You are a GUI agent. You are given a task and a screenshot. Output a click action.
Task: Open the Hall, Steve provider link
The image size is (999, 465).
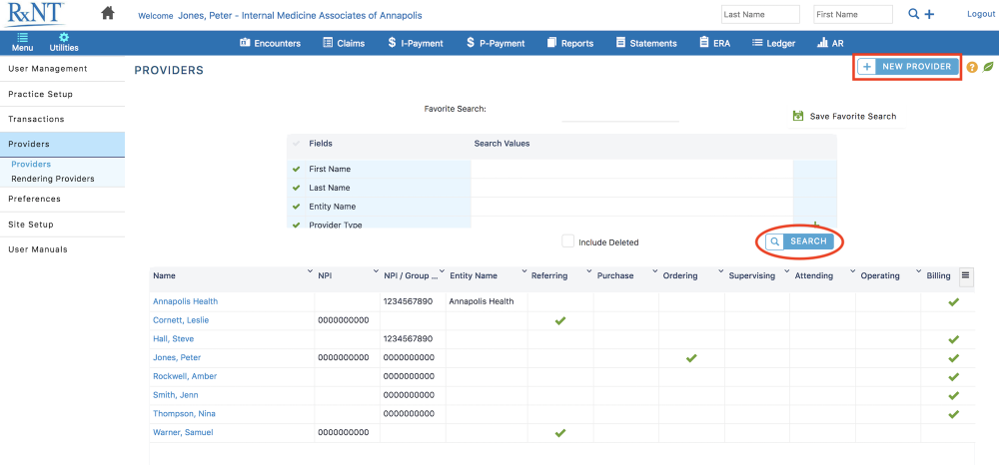173,339
